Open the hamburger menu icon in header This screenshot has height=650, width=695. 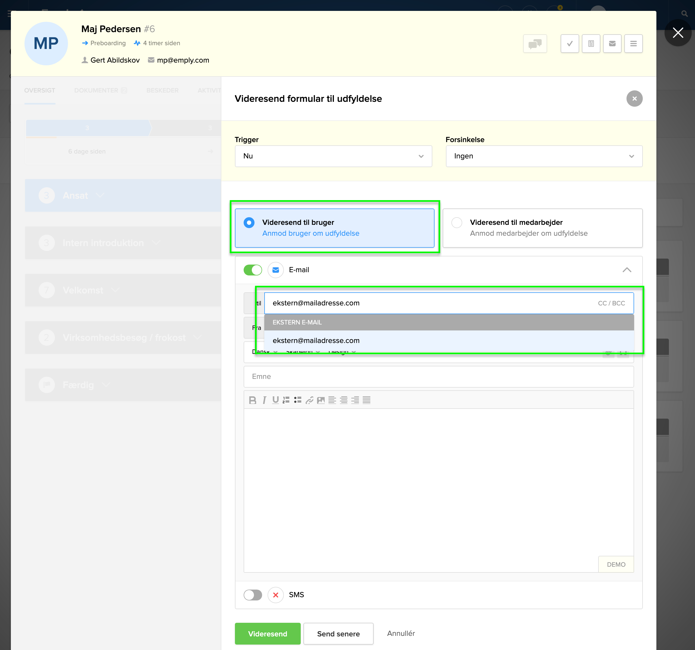(633, 43)
